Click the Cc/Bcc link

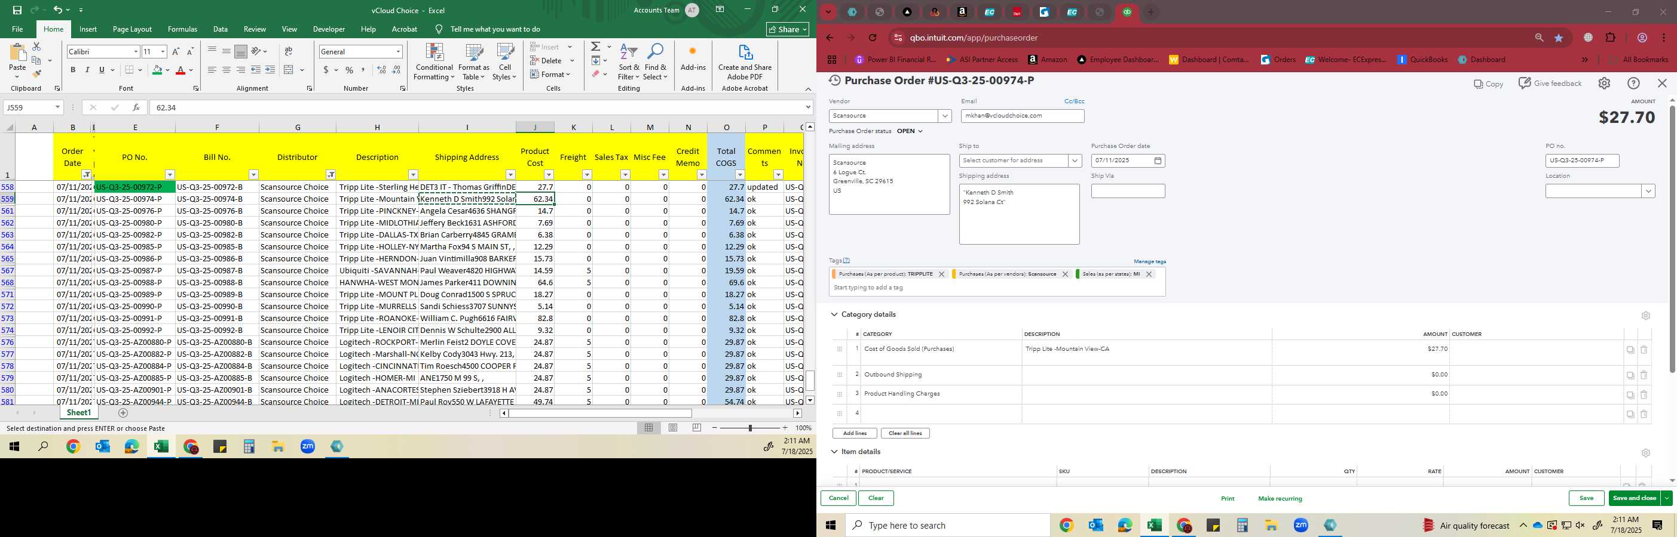point(1074,101)
